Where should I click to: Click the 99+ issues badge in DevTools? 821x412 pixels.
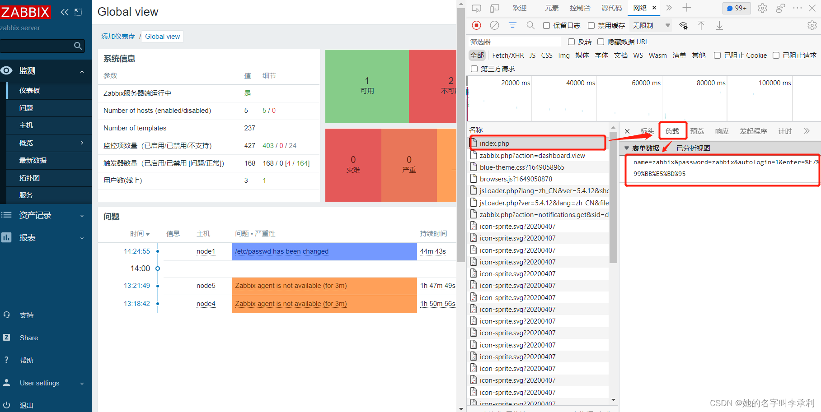click(737, 8)
